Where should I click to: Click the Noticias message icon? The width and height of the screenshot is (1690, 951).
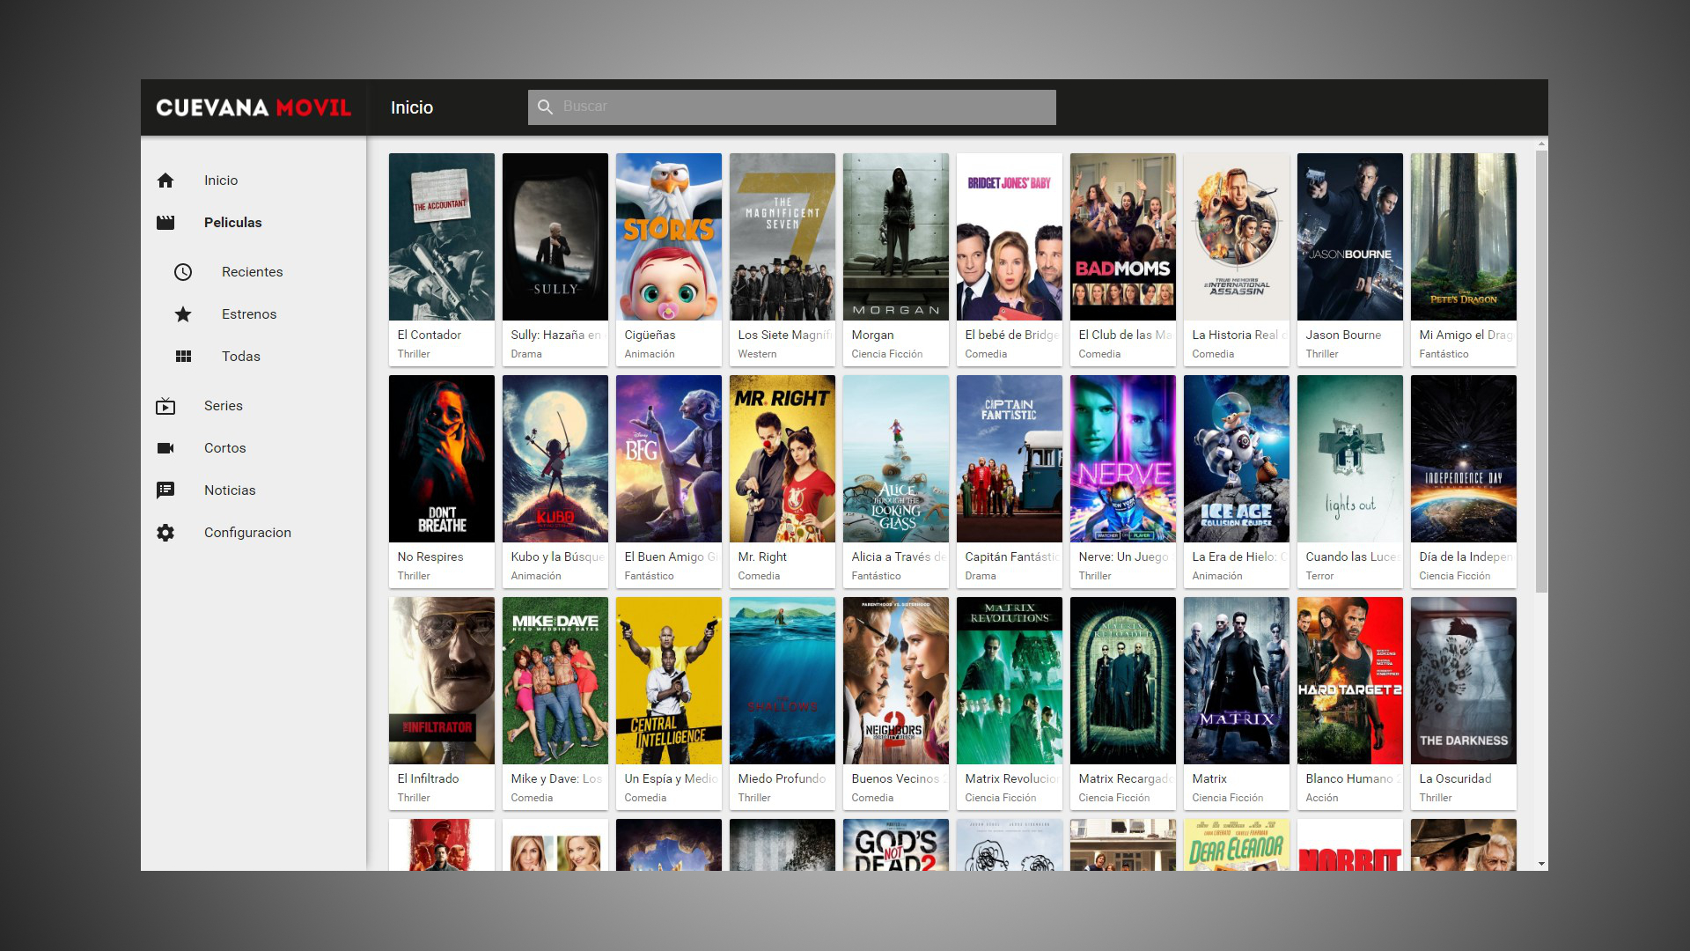[x=165, y=490]
